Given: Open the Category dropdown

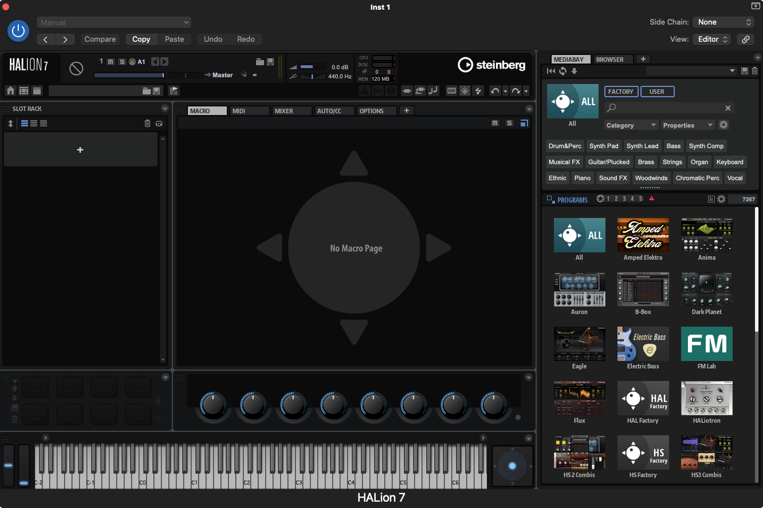Looking at the screenshot, I should point(631,125).
